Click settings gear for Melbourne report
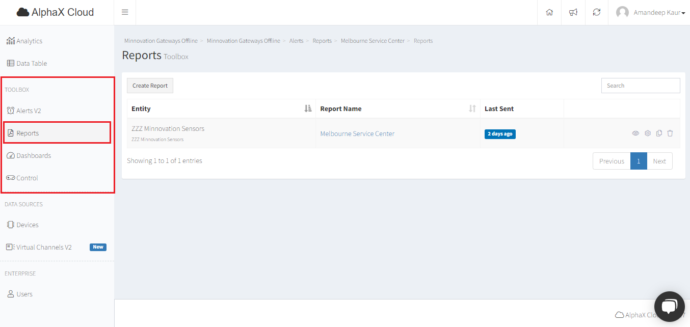 [x=648, y=133]
